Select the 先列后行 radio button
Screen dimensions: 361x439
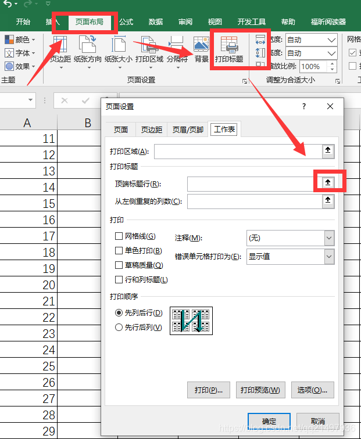pos(119,313)
